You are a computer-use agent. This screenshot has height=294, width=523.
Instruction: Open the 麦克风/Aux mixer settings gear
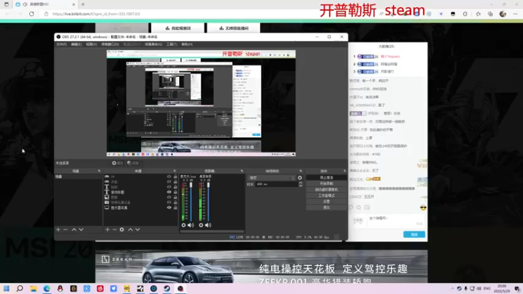coord(184,225)
